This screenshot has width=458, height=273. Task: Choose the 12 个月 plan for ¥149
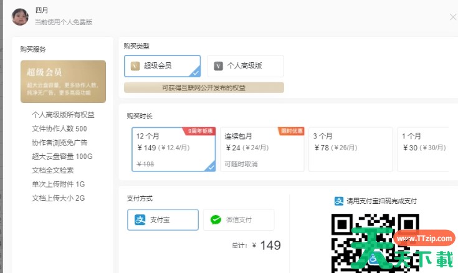tap(173, 150)
